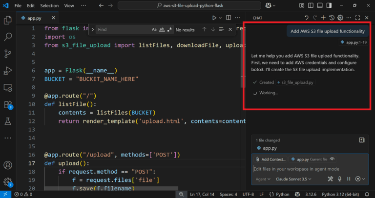Maximize the chat panel
Viewport: 375px width, 198px height.
point(357,18)
